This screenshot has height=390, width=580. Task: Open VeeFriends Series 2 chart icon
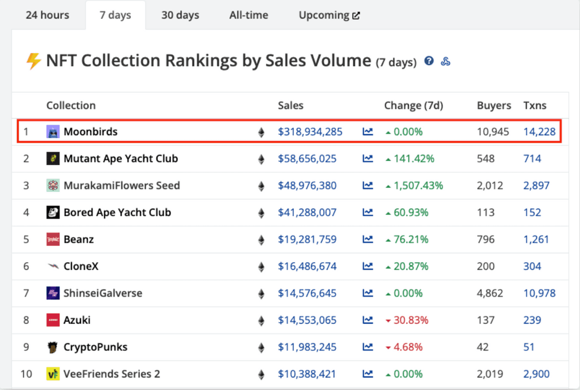(368, 374)
